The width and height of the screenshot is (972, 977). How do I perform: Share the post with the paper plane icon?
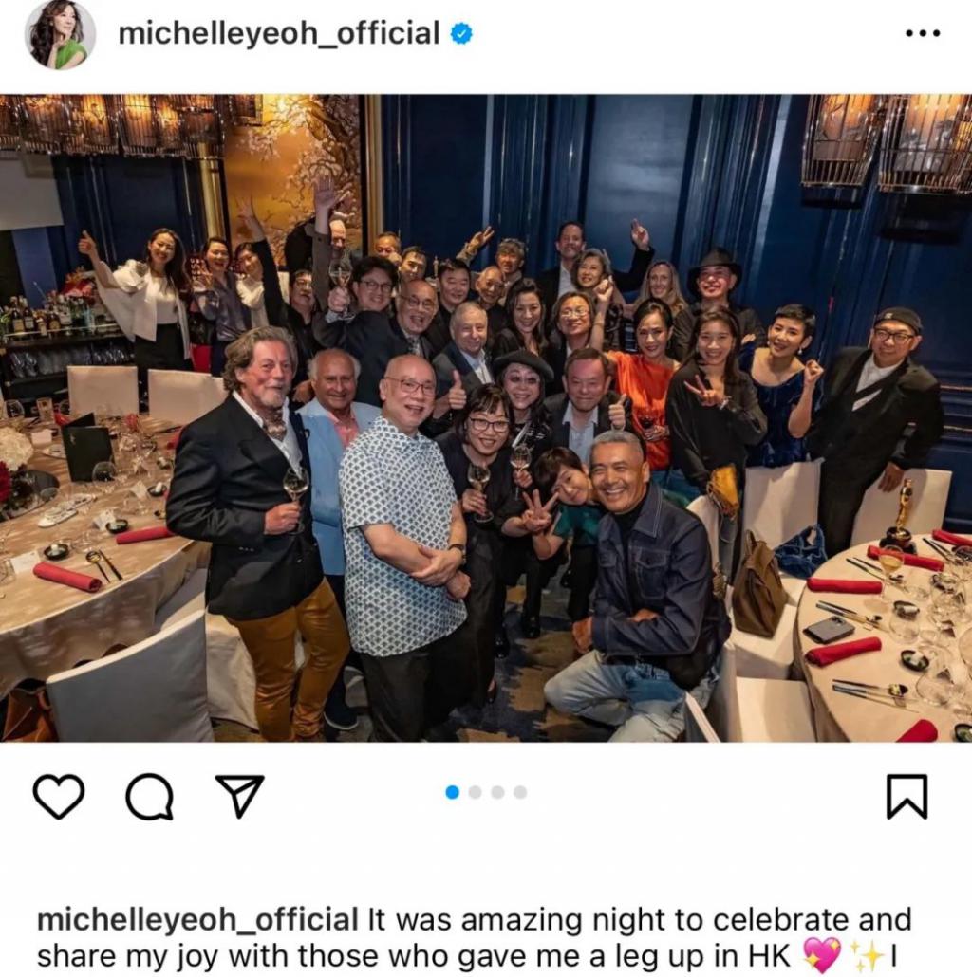coord(239,795)
